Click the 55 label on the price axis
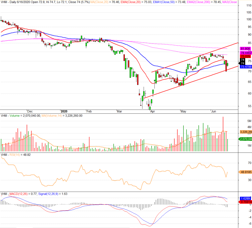This screenshot has height=228, width=252. 250,106
